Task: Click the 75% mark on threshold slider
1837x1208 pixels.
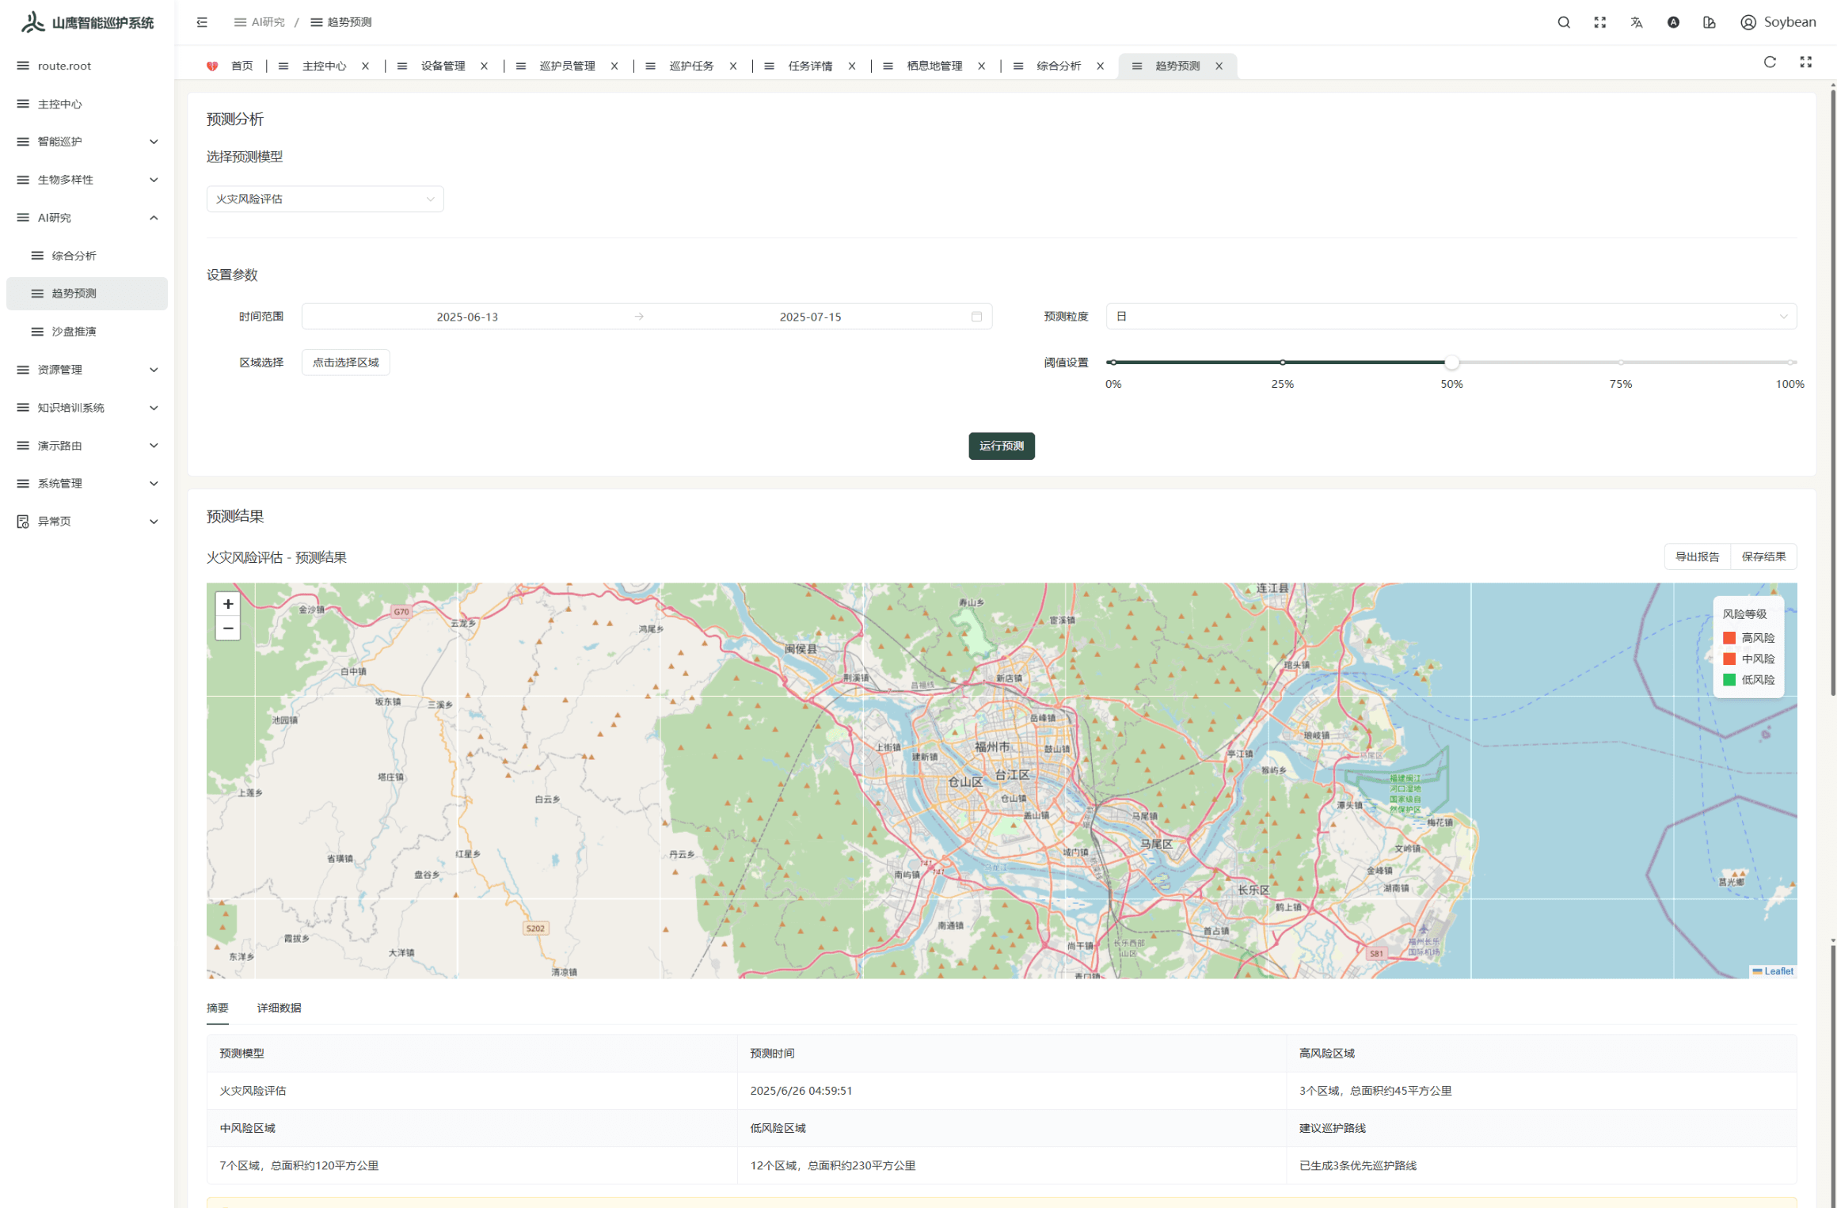Action: tap(1620, 363)
